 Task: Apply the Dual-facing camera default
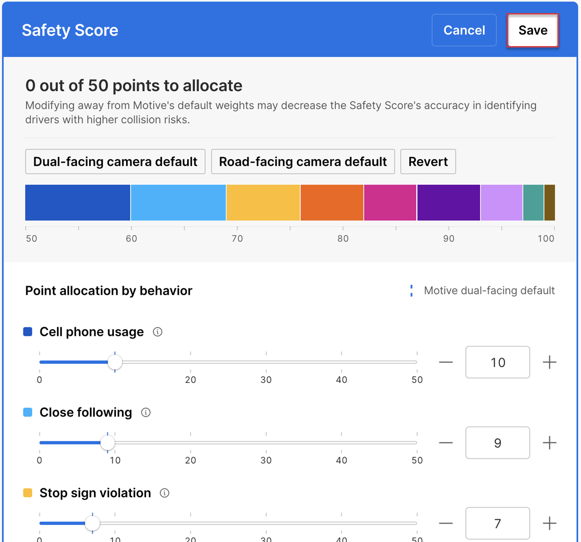pyautogui.click(x=115, y=162)
